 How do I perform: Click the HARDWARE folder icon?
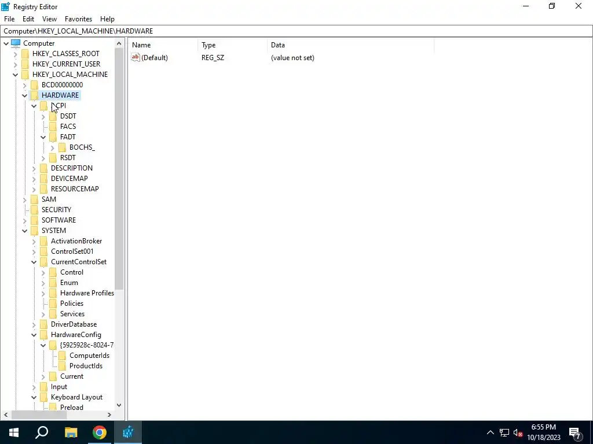click(34, 95)
